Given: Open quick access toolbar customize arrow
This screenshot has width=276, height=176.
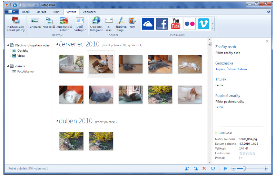Looking at the screenshot, I should 36,5.
